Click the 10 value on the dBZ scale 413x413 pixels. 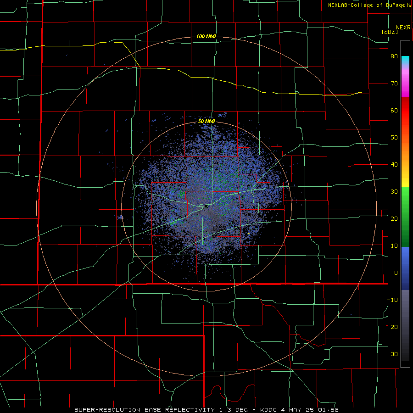(394, 246)
